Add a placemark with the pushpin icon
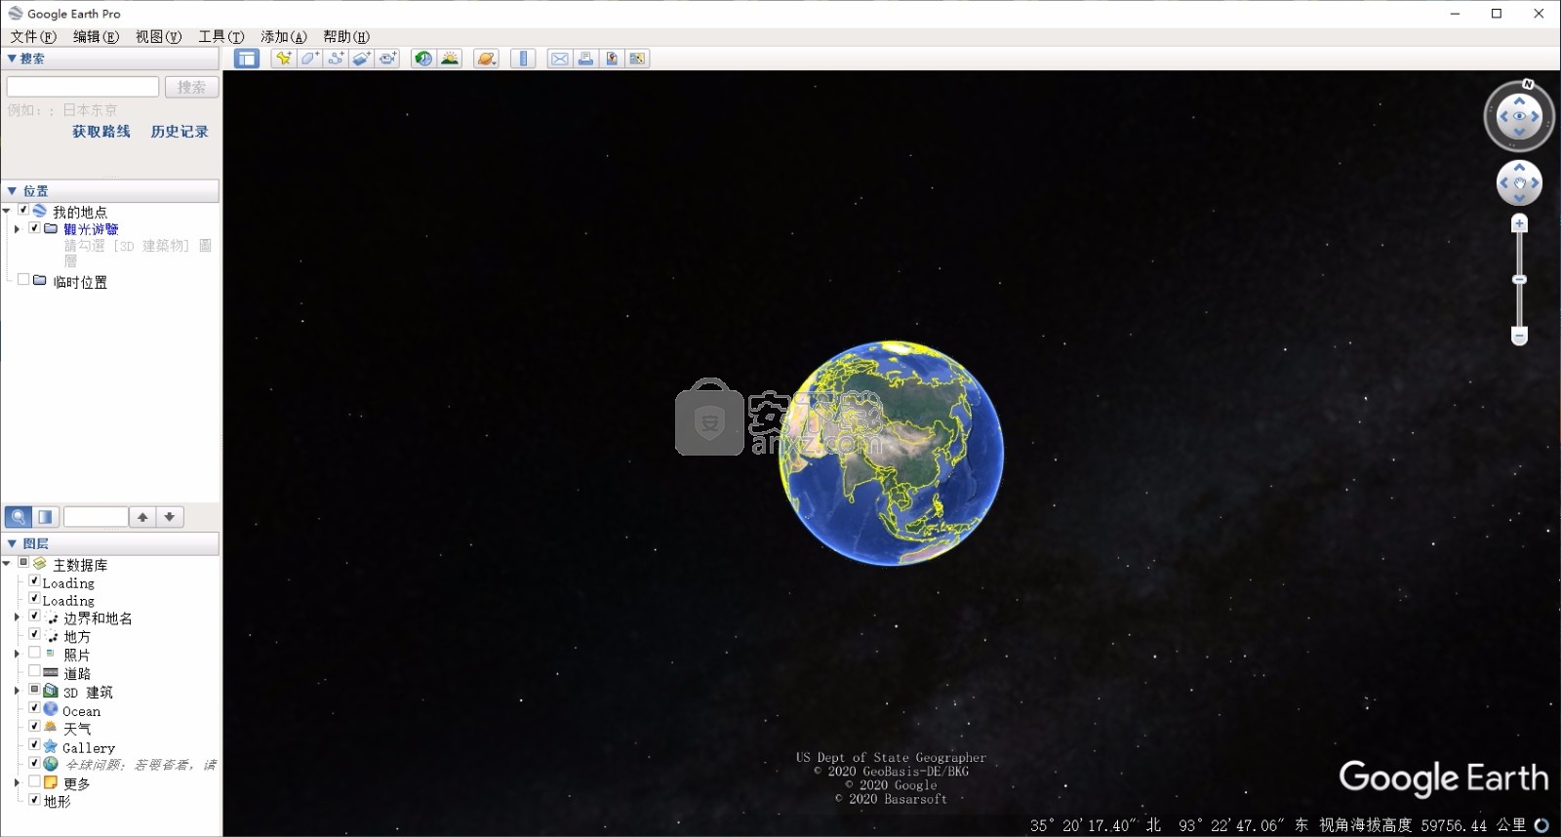The image size is (1561, 837). click(283, 59)
